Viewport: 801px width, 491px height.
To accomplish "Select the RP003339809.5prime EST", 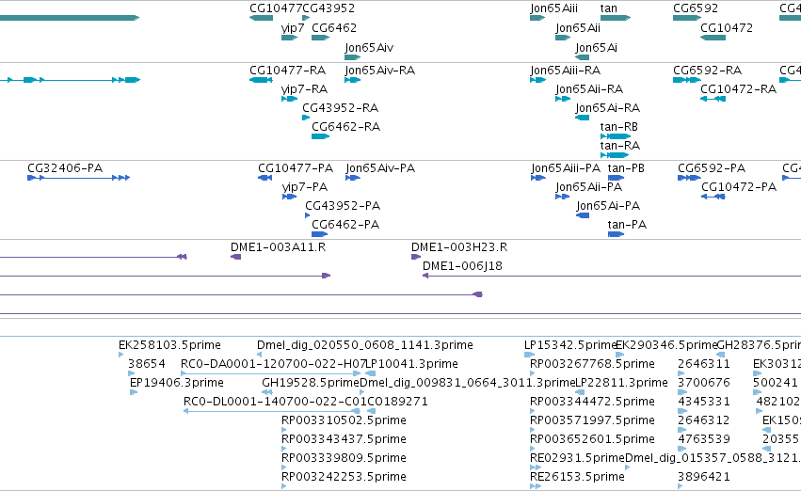I will [x=284, y=468].
